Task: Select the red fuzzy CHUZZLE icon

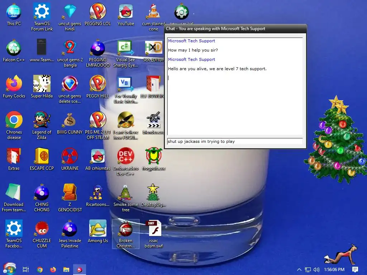Action: [42, 234]
